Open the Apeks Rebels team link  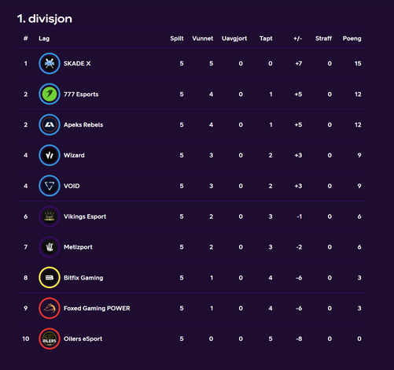tap(83, 125)
